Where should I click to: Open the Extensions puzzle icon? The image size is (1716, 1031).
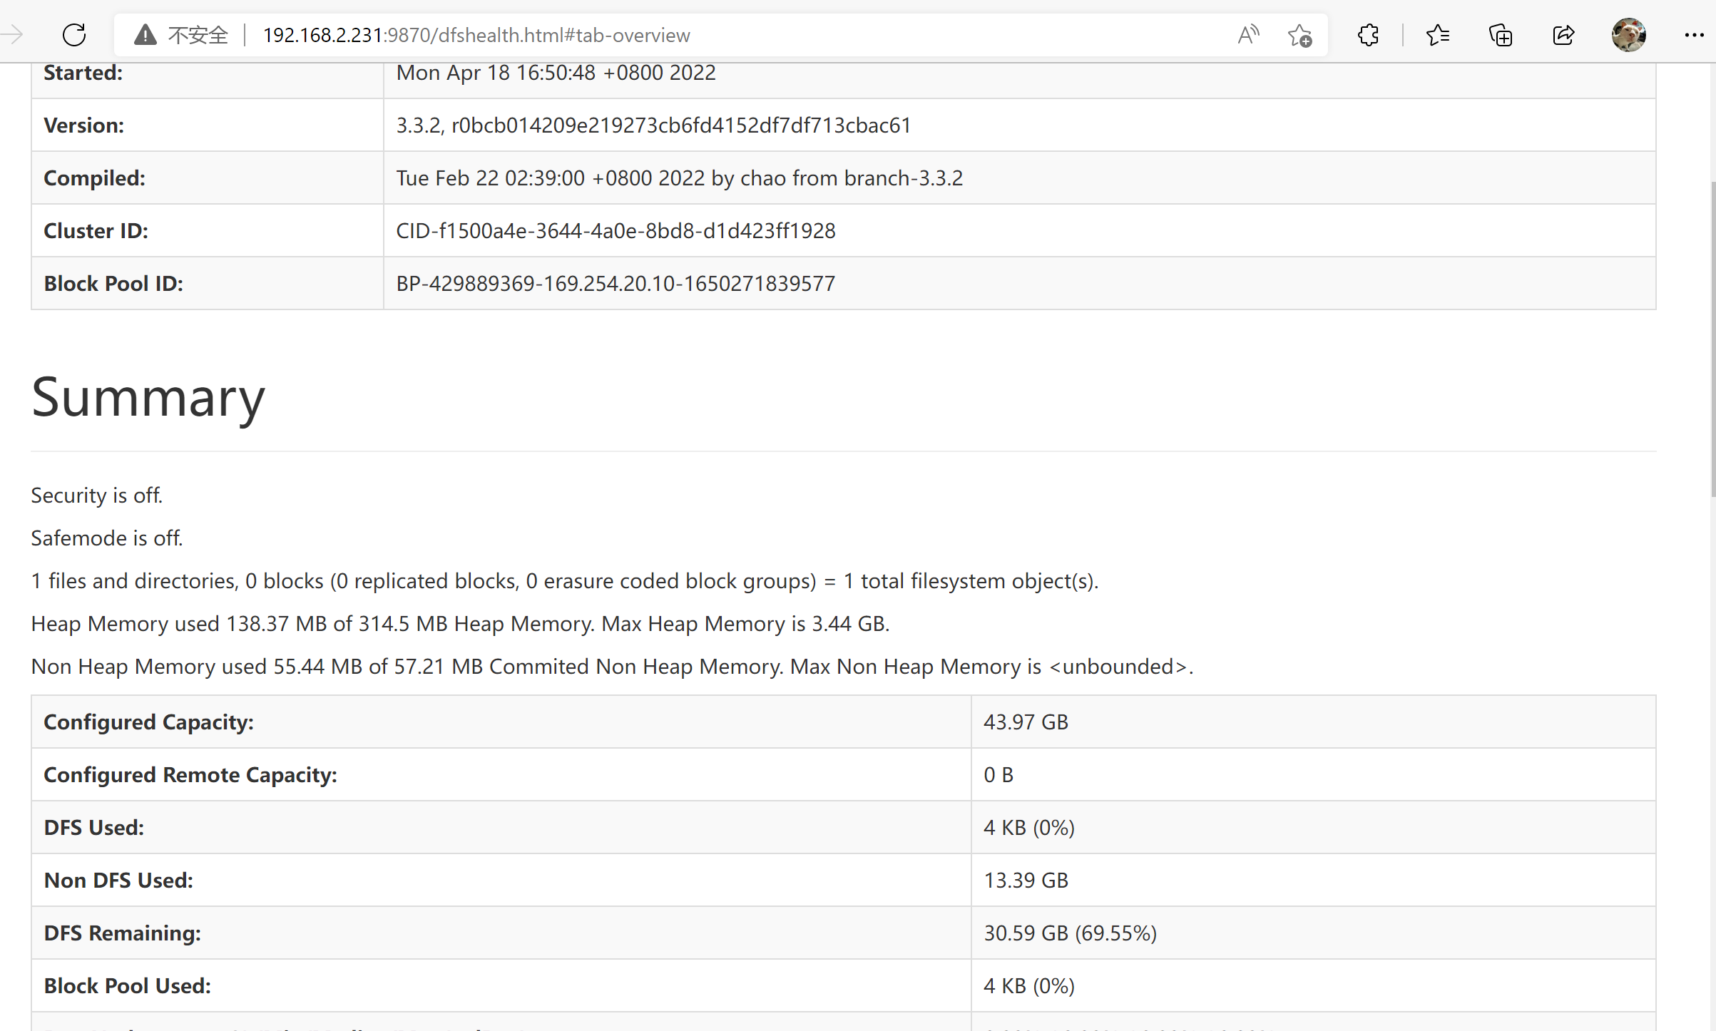1368,34
